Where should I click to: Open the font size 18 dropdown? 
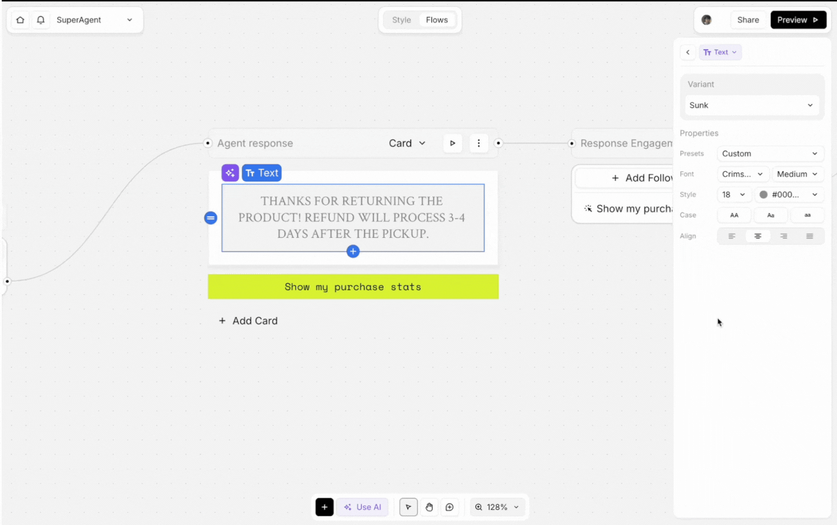click(x=733, y=194)
